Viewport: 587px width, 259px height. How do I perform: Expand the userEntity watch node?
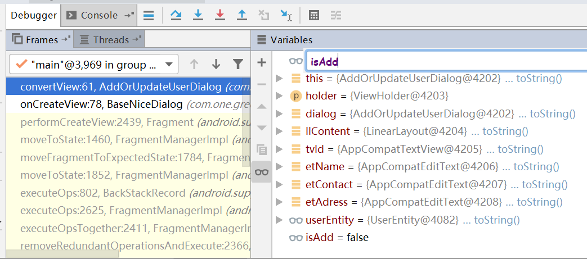click(x=279, y=220)
